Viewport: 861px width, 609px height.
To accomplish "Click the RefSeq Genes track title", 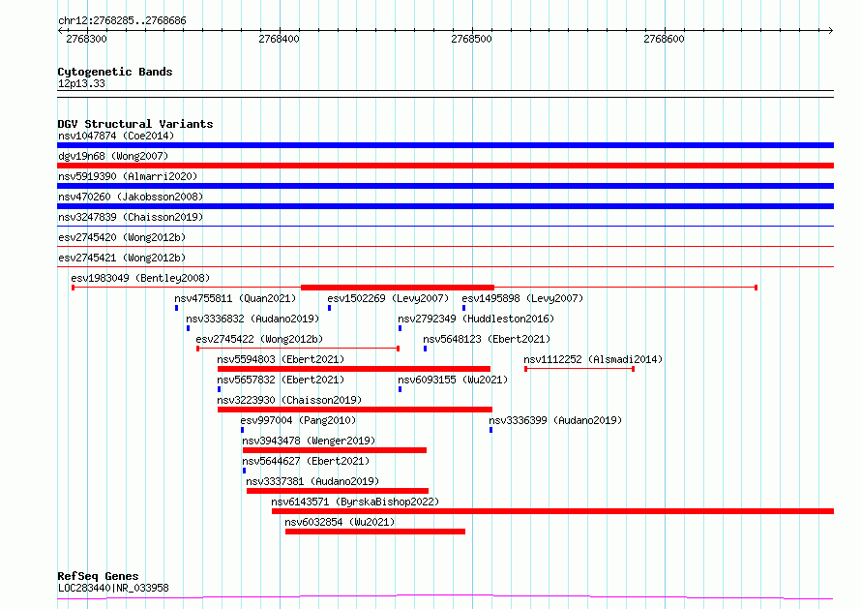I will pyautogui.click(x=98, y=576).
